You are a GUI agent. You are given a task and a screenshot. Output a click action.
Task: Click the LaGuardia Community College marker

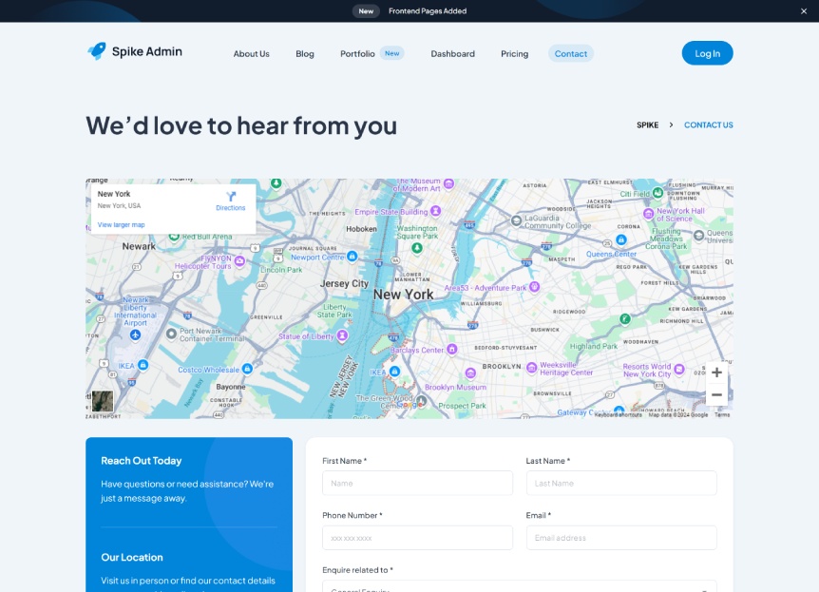point(516,220)
